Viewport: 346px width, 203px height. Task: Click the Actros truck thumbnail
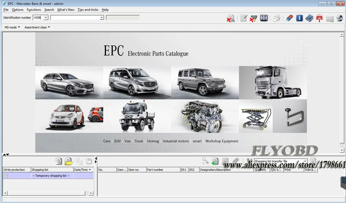pos(273,83)
